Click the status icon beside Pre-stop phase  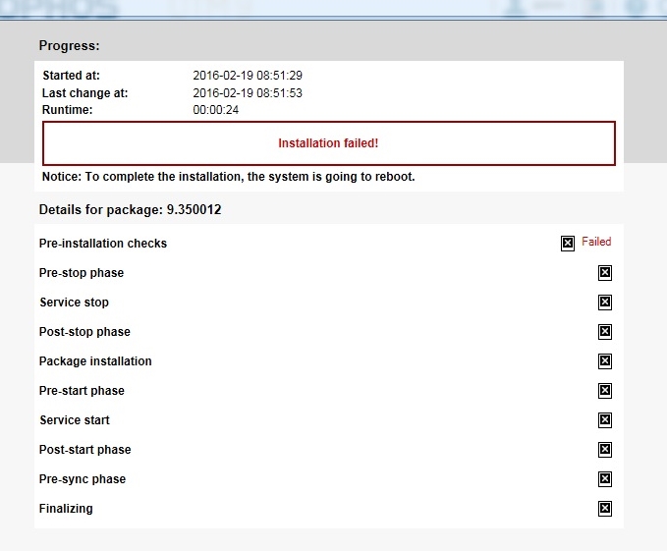[x=605, y=273]
